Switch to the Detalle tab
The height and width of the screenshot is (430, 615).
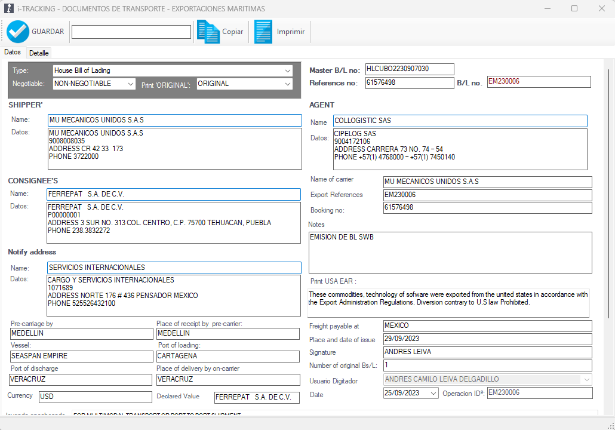tap(39, 53)
